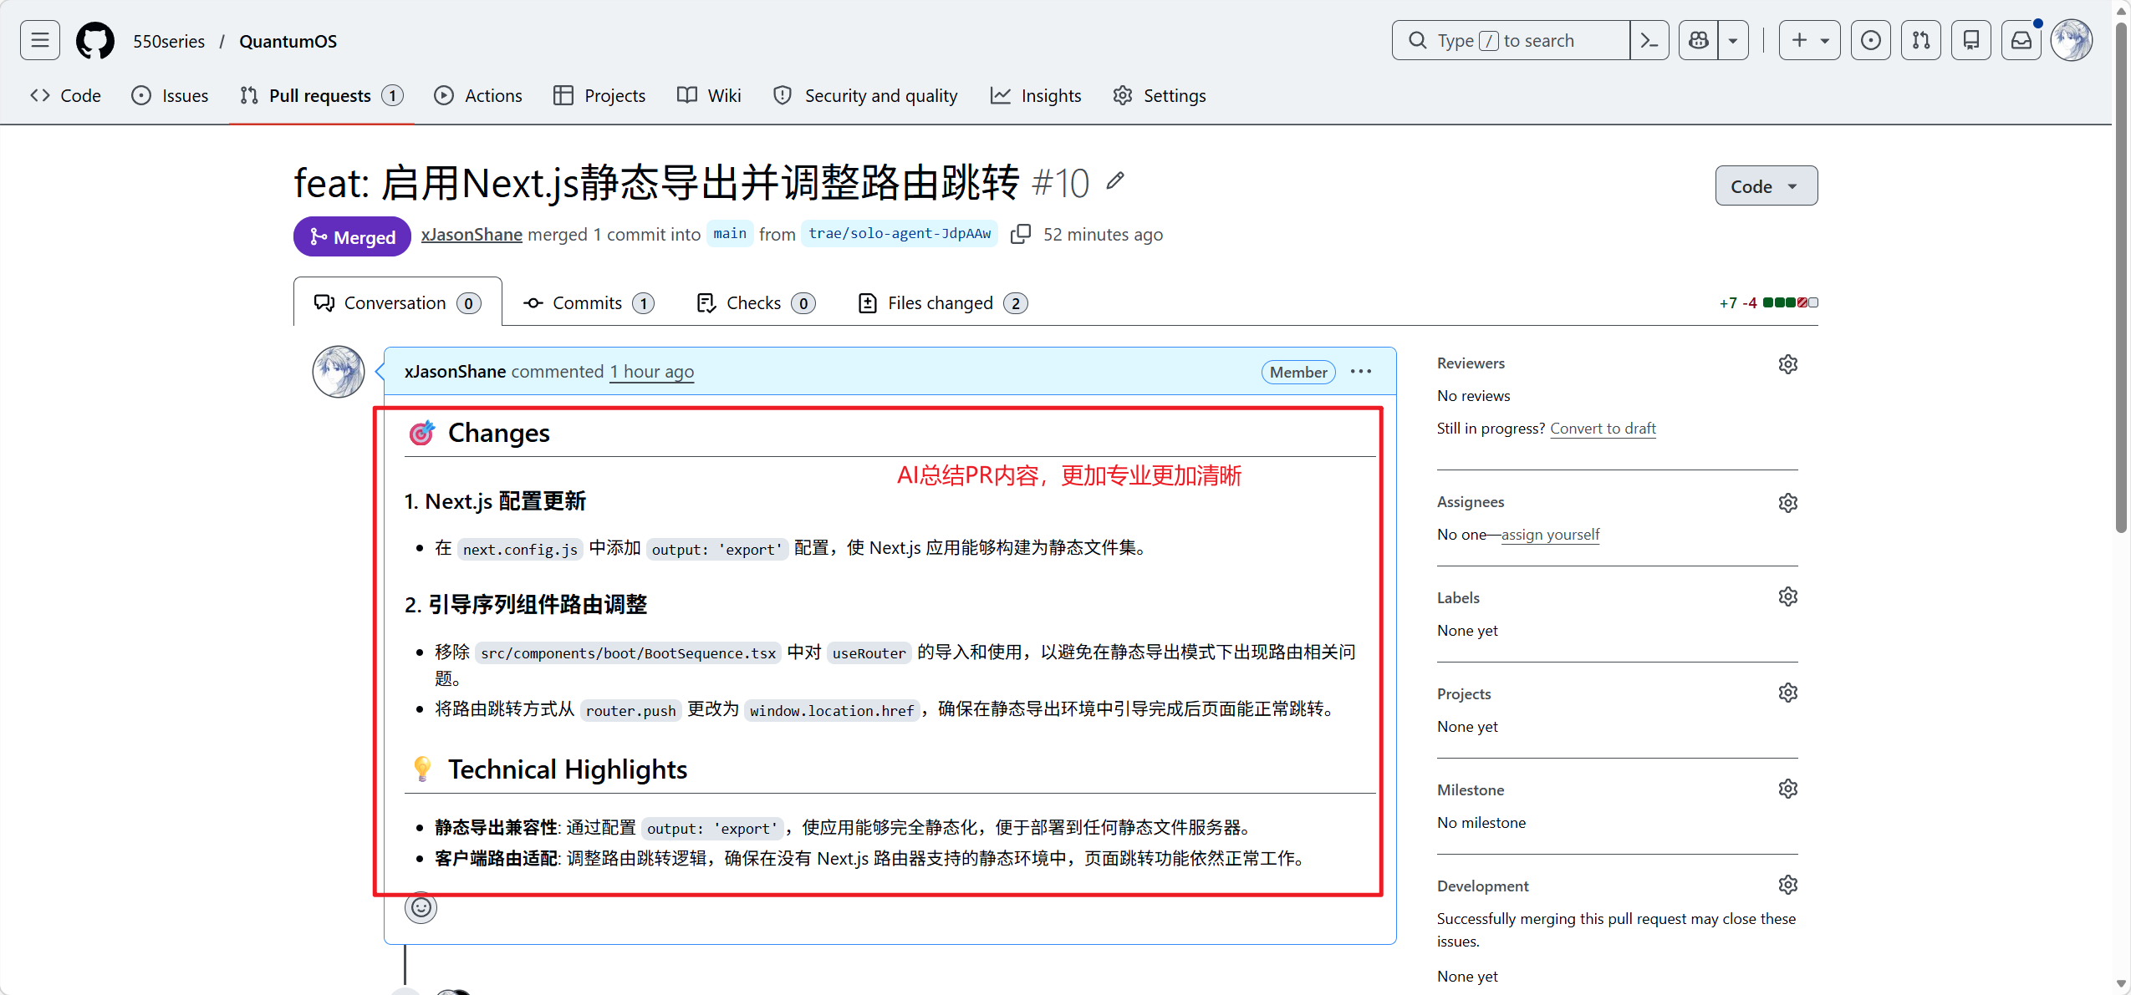Screen dimensions: 2131x995
Task: Click the assign yourself link
Action: (x=1550, y=534)
